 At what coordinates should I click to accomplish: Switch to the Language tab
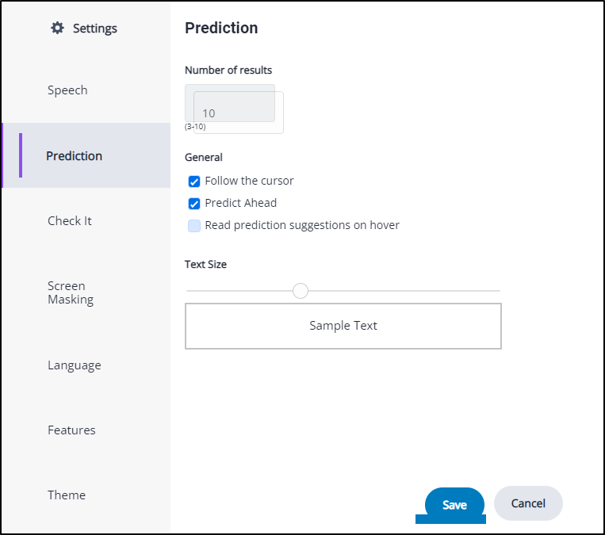point(74,365)
